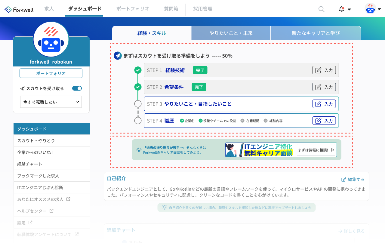Click 入力 button for STEP 2 希望条件

[324, 87]
